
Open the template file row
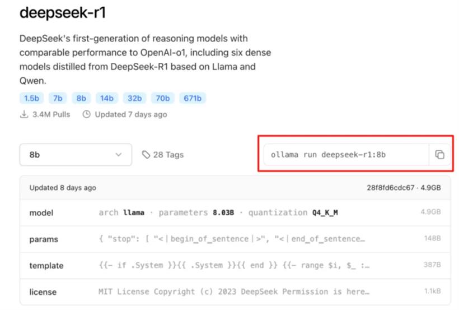coord(235,265)
